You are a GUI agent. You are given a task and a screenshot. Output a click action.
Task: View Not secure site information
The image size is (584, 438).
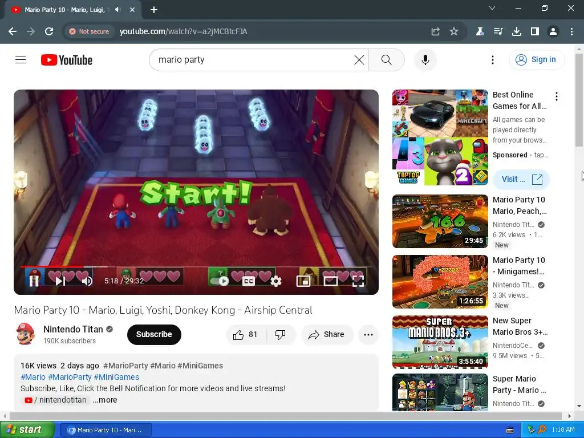(90, 31)
